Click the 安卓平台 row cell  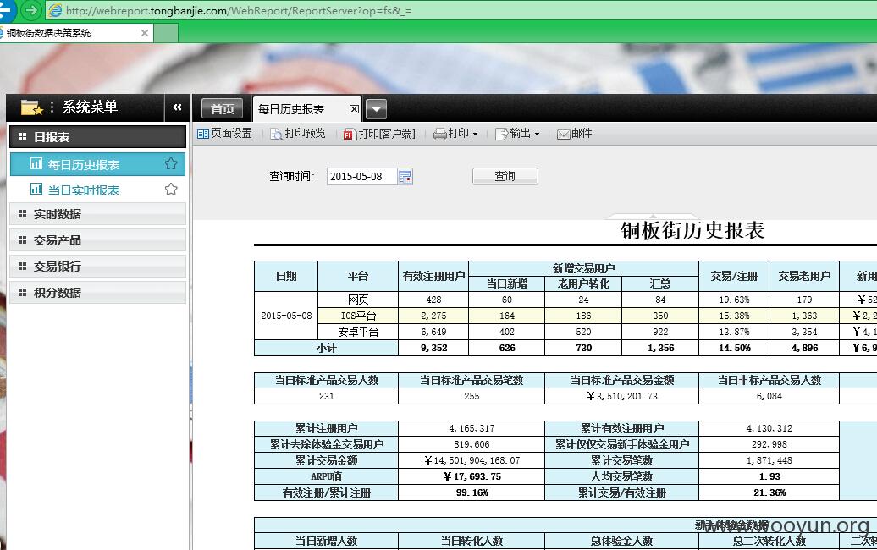tap(358, 332)
